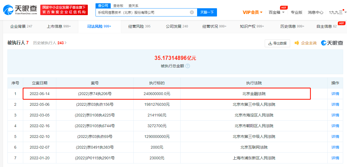The height and width of the screenshot is (167, 347).
Task: Click the megaphone icon beside 企业主说
Action: click(297, 43)
